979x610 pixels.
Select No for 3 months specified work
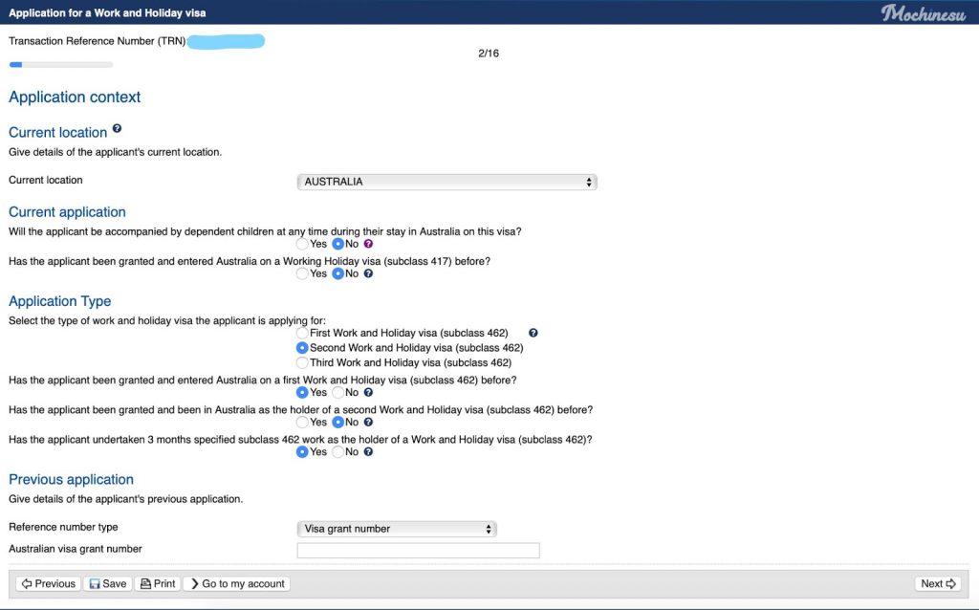click(337, 451)
